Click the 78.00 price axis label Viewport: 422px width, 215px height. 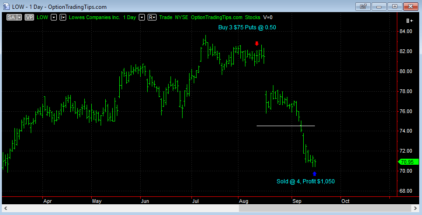point(406,91)
